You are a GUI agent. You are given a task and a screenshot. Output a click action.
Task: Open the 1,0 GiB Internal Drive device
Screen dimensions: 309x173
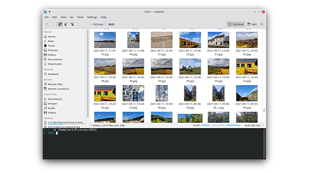[x=66, y=122]
